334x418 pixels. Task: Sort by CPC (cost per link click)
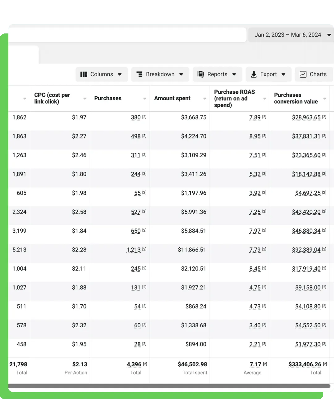click(x=52, y=98)
